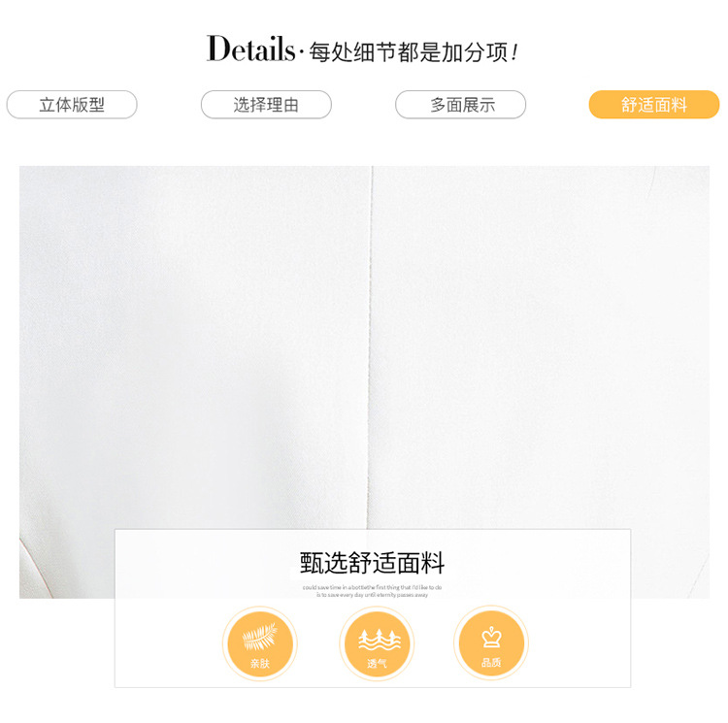Click the 甄选舒适面料 title
Viewport: 728px width, 723px height.
(x=373, y=563)
